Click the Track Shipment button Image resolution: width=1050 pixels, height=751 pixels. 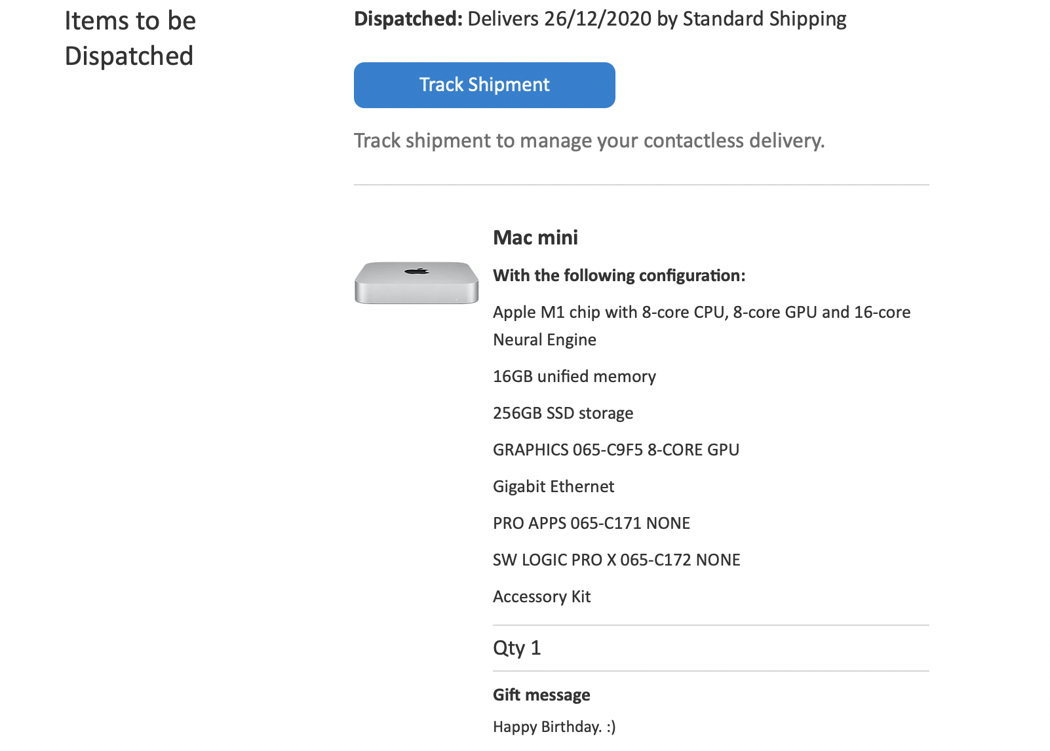484,85
